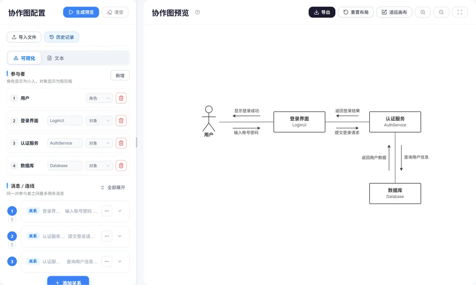Select the 认证服务 AuthService box in diagram
The width and height of the screenshot is (476, 285).
point(395,122)
